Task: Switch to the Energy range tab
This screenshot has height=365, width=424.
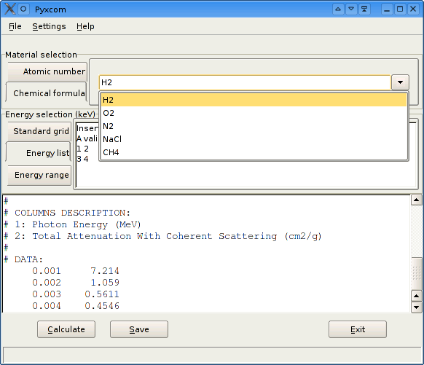Action: (39, 175)
